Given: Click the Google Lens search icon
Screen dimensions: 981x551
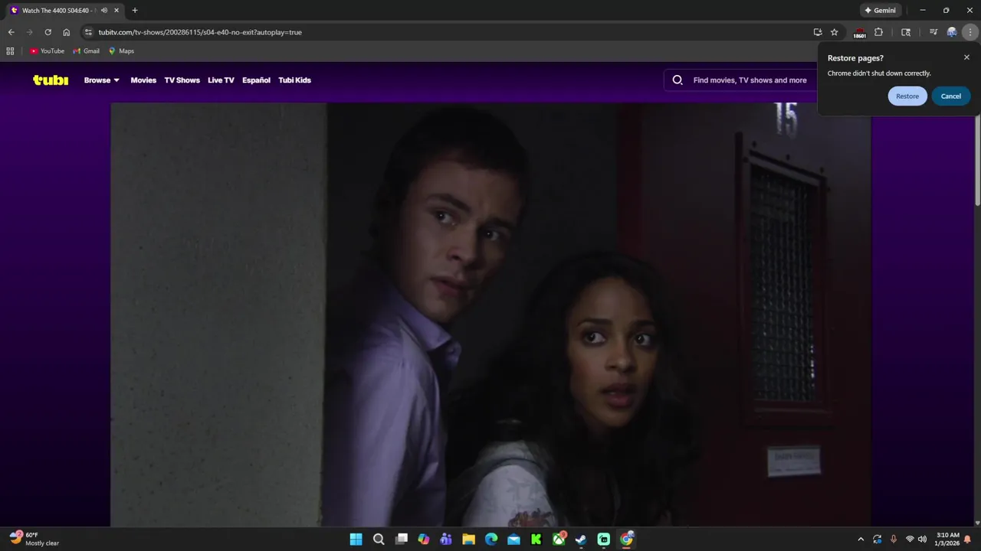Looking at the screenshot, I should (906, 32).
